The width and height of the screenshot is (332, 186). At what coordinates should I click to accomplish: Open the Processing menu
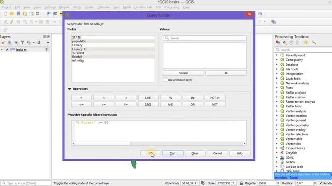pos(172,7)
